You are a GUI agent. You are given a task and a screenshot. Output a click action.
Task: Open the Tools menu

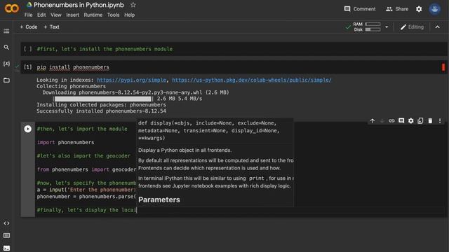(114, 15)
